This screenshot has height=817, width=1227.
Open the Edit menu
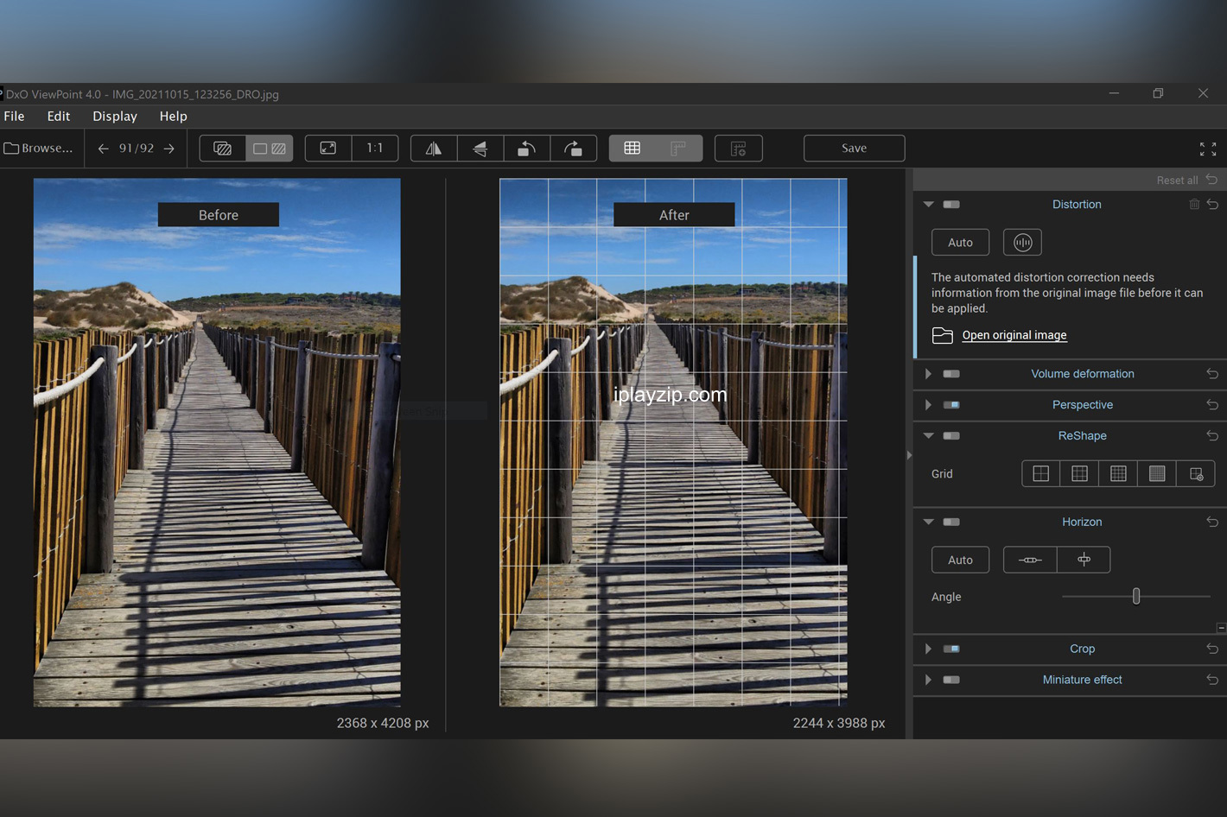pyautogui.click(x=59, y=116)
